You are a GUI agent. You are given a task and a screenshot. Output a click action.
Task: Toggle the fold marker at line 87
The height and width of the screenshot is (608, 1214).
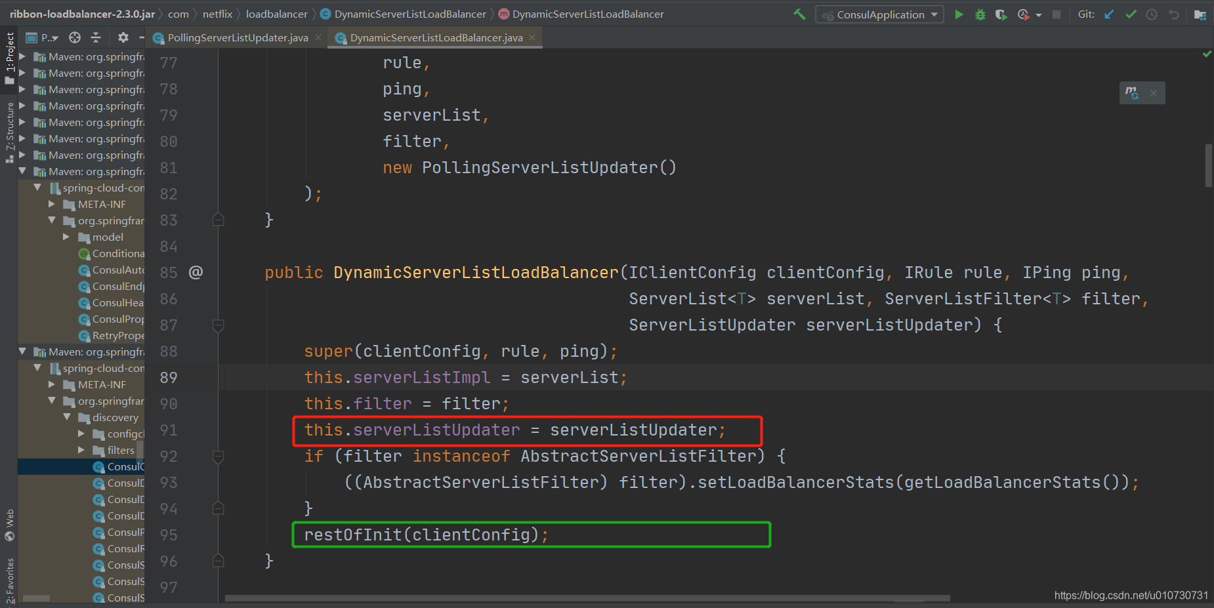click(x=219, y=325)
